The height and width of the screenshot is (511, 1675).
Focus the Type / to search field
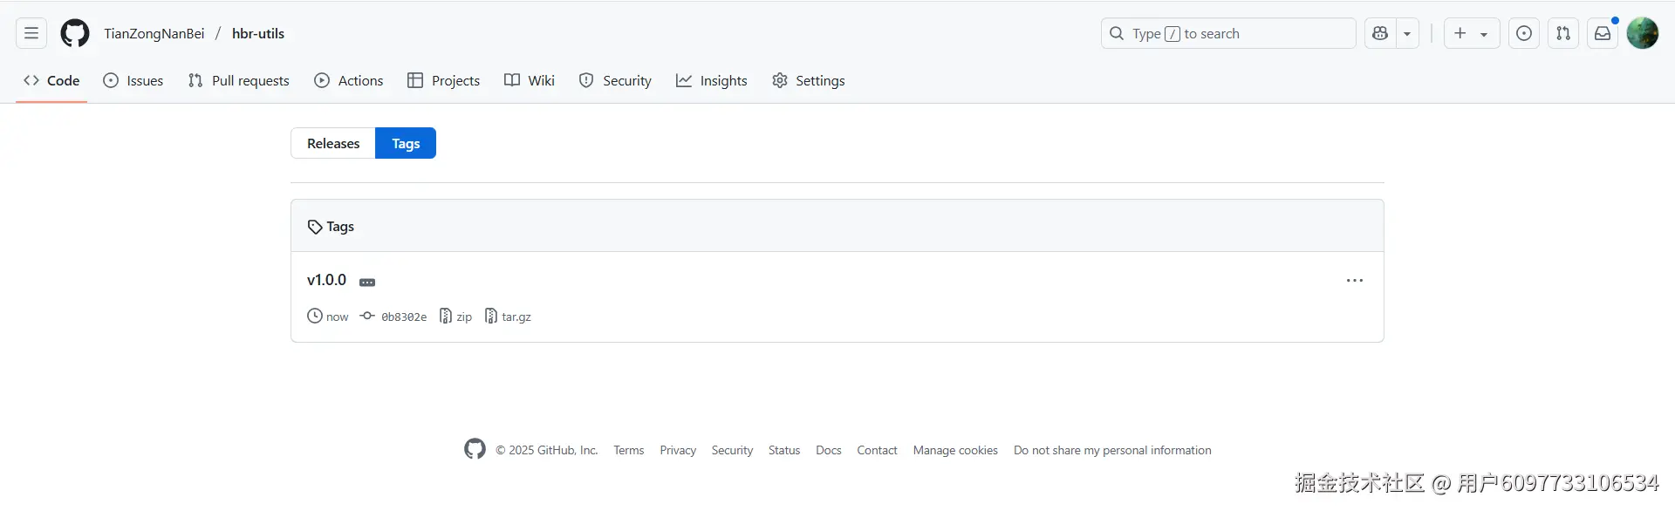tap(1228, 33)
